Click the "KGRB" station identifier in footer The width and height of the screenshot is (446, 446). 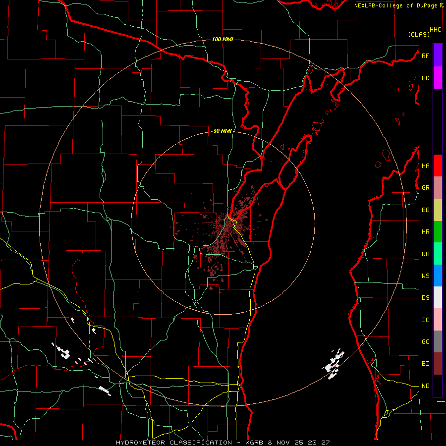click(254, 443)
